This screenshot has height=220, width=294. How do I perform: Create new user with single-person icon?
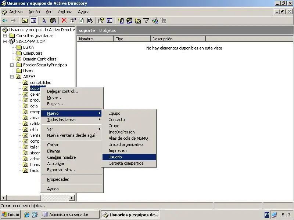pyautogui.click(x=121, y=21)
